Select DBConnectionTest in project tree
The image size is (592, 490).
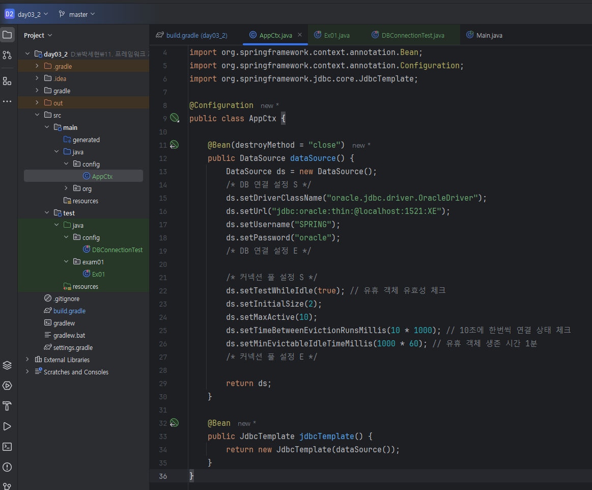(x=113, y=250)
